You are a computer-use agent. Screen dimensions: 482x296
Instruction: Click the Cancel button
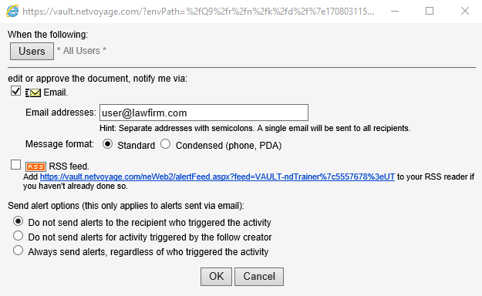point(259,277)
